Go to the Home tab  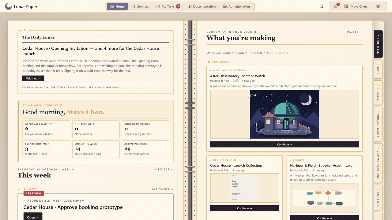117,6
